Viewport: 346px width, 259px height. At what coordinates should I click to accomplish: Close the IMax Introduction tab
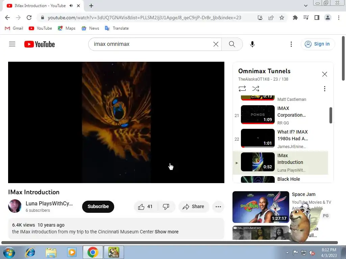[x=78, y=6]
